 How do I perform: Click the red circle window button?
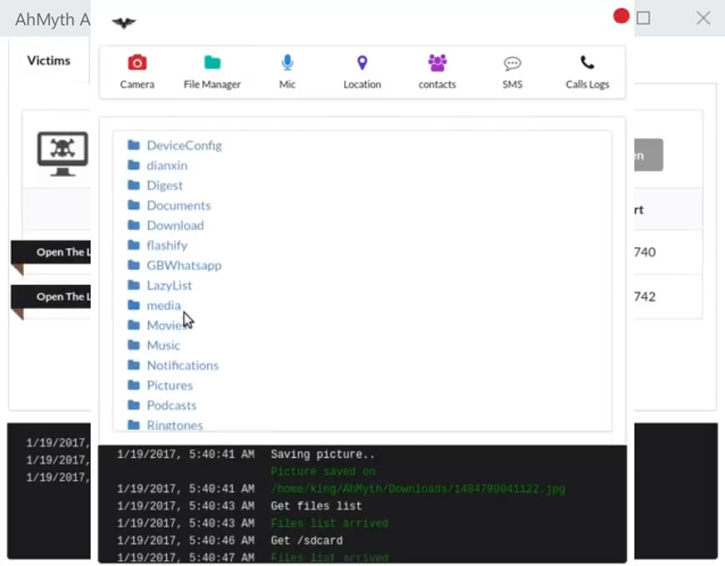point(621,16)
